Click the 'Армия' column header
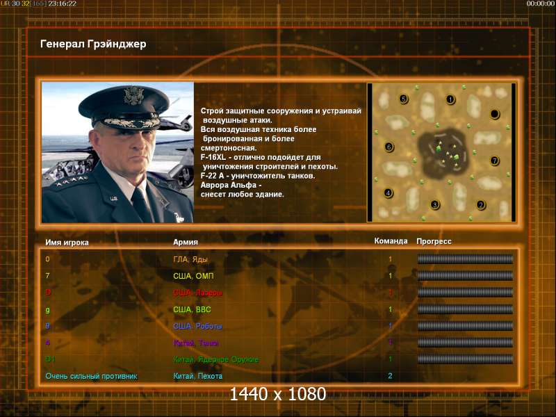 [186, 242]
